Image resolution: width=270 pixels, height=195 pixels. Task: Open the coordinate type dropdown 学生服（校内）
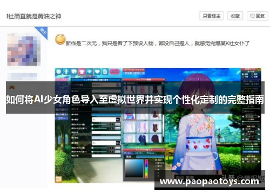tap(134, 73)
